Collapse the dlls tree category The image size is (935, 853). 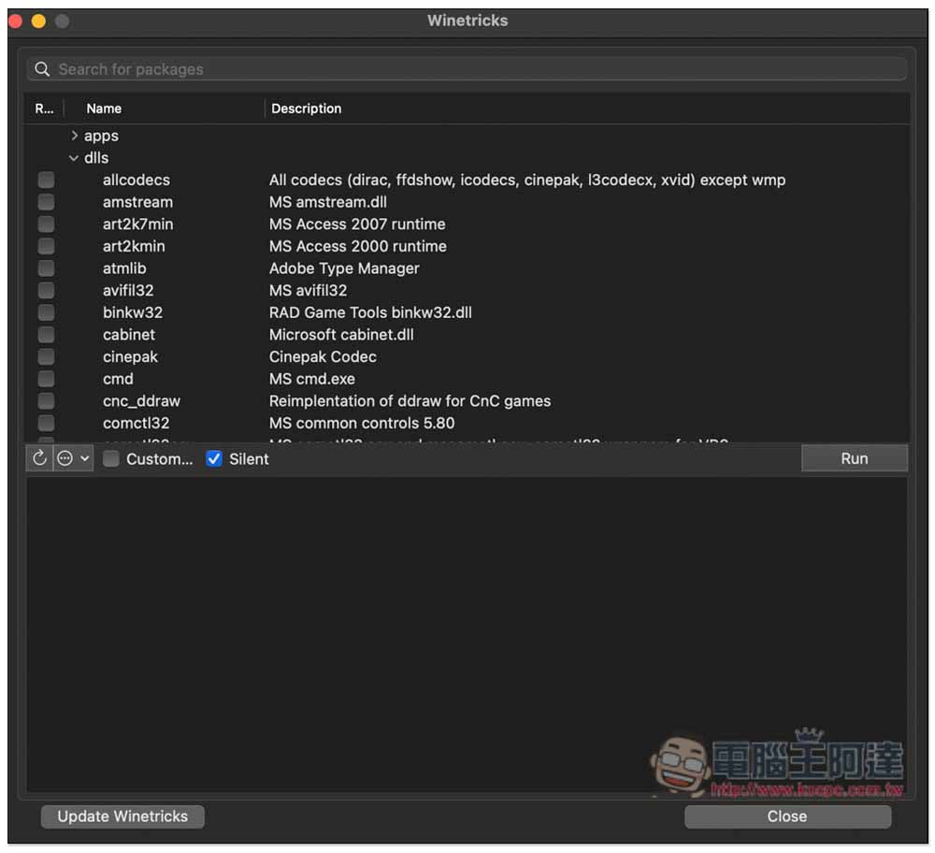pos(74,158)
